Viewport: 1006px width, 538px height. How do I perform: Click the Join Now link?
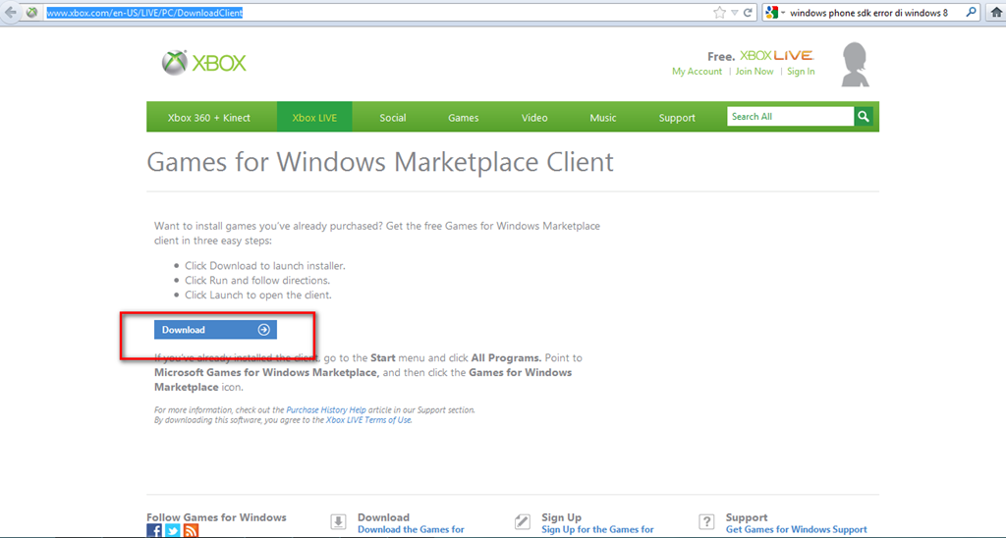point(754,72)
